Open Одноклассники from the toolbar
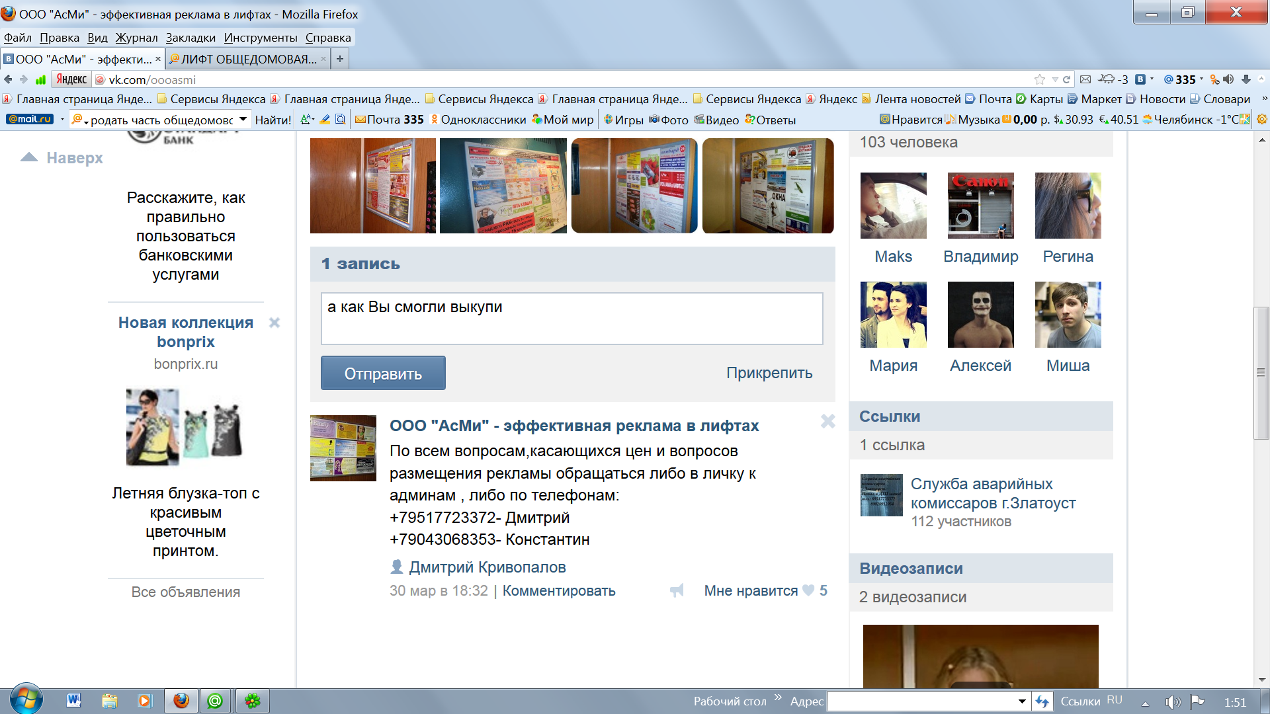This screenshot has width=1270, height=714. tap(478, 120)
